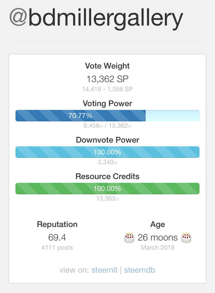Click the Voting Power progress bar
Screen dimensions: 215x293
point(107,116)
